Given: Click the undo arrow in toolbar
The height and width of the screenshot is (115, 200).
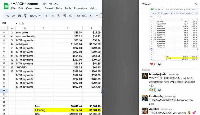Looking at the screenshot, I should click(8, 16).
